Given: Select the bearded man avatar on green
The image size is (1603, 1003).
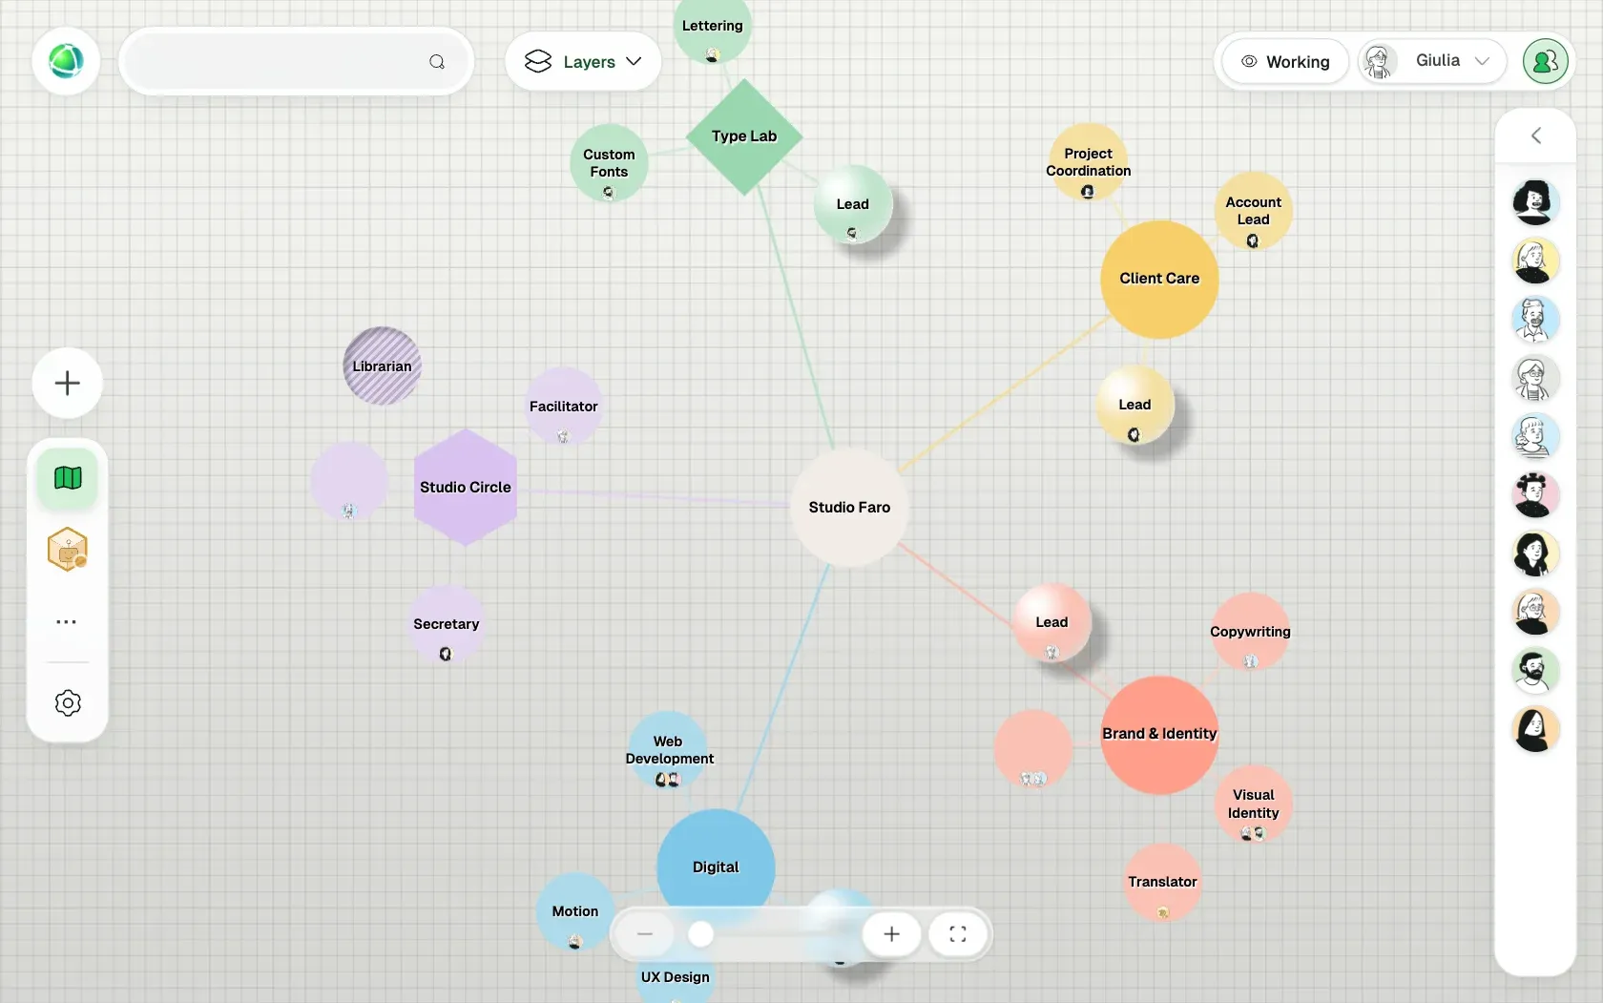Looking at the screenshot, I should point(1534,671).
